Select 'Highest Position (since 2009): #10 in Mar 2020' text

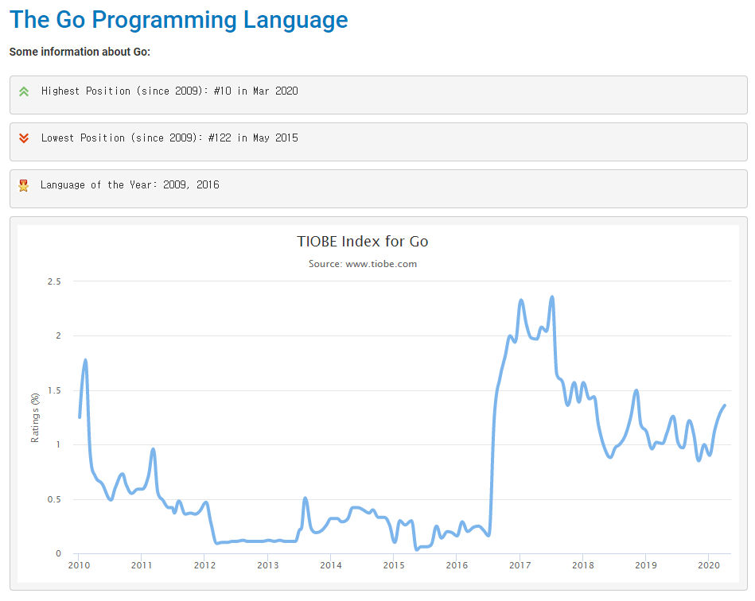(x=169, y=91)
